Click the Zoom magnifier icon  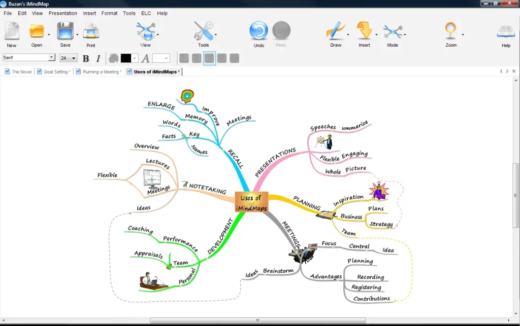(451, 31)
